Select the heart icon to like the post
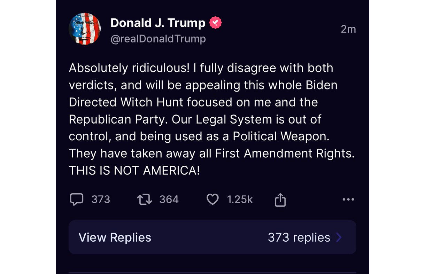The image size is (425, 274). coord(212,199)
